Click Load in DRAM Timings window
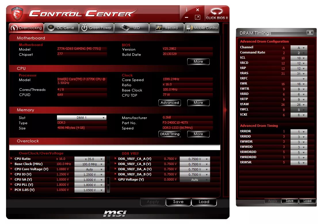This screenshot has height=224, width=321. click(x=307, y=201)
